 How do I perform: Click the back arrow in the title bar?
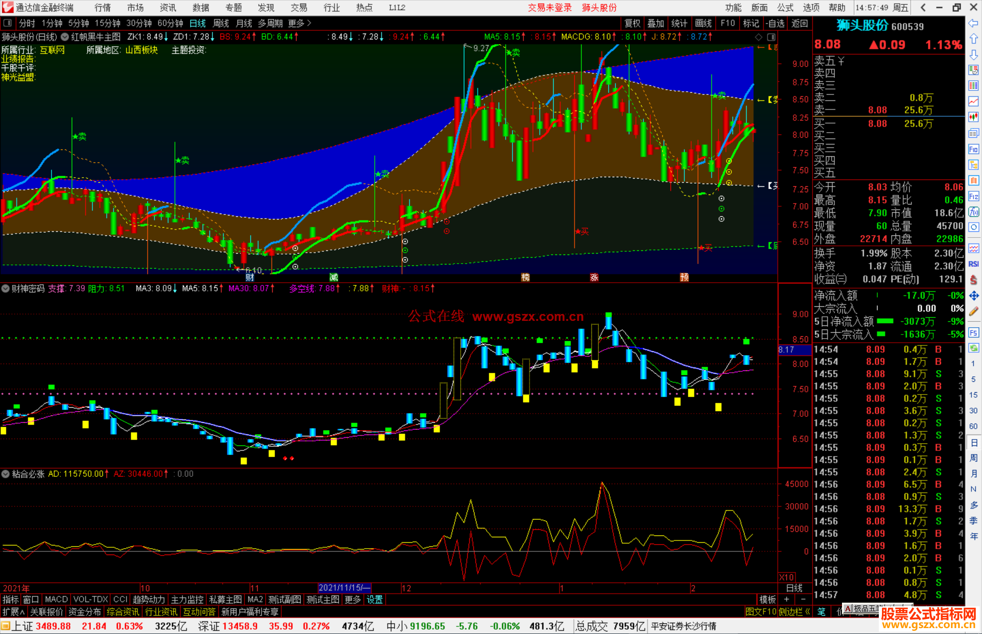pyautogui.click(x=923, y=7)
